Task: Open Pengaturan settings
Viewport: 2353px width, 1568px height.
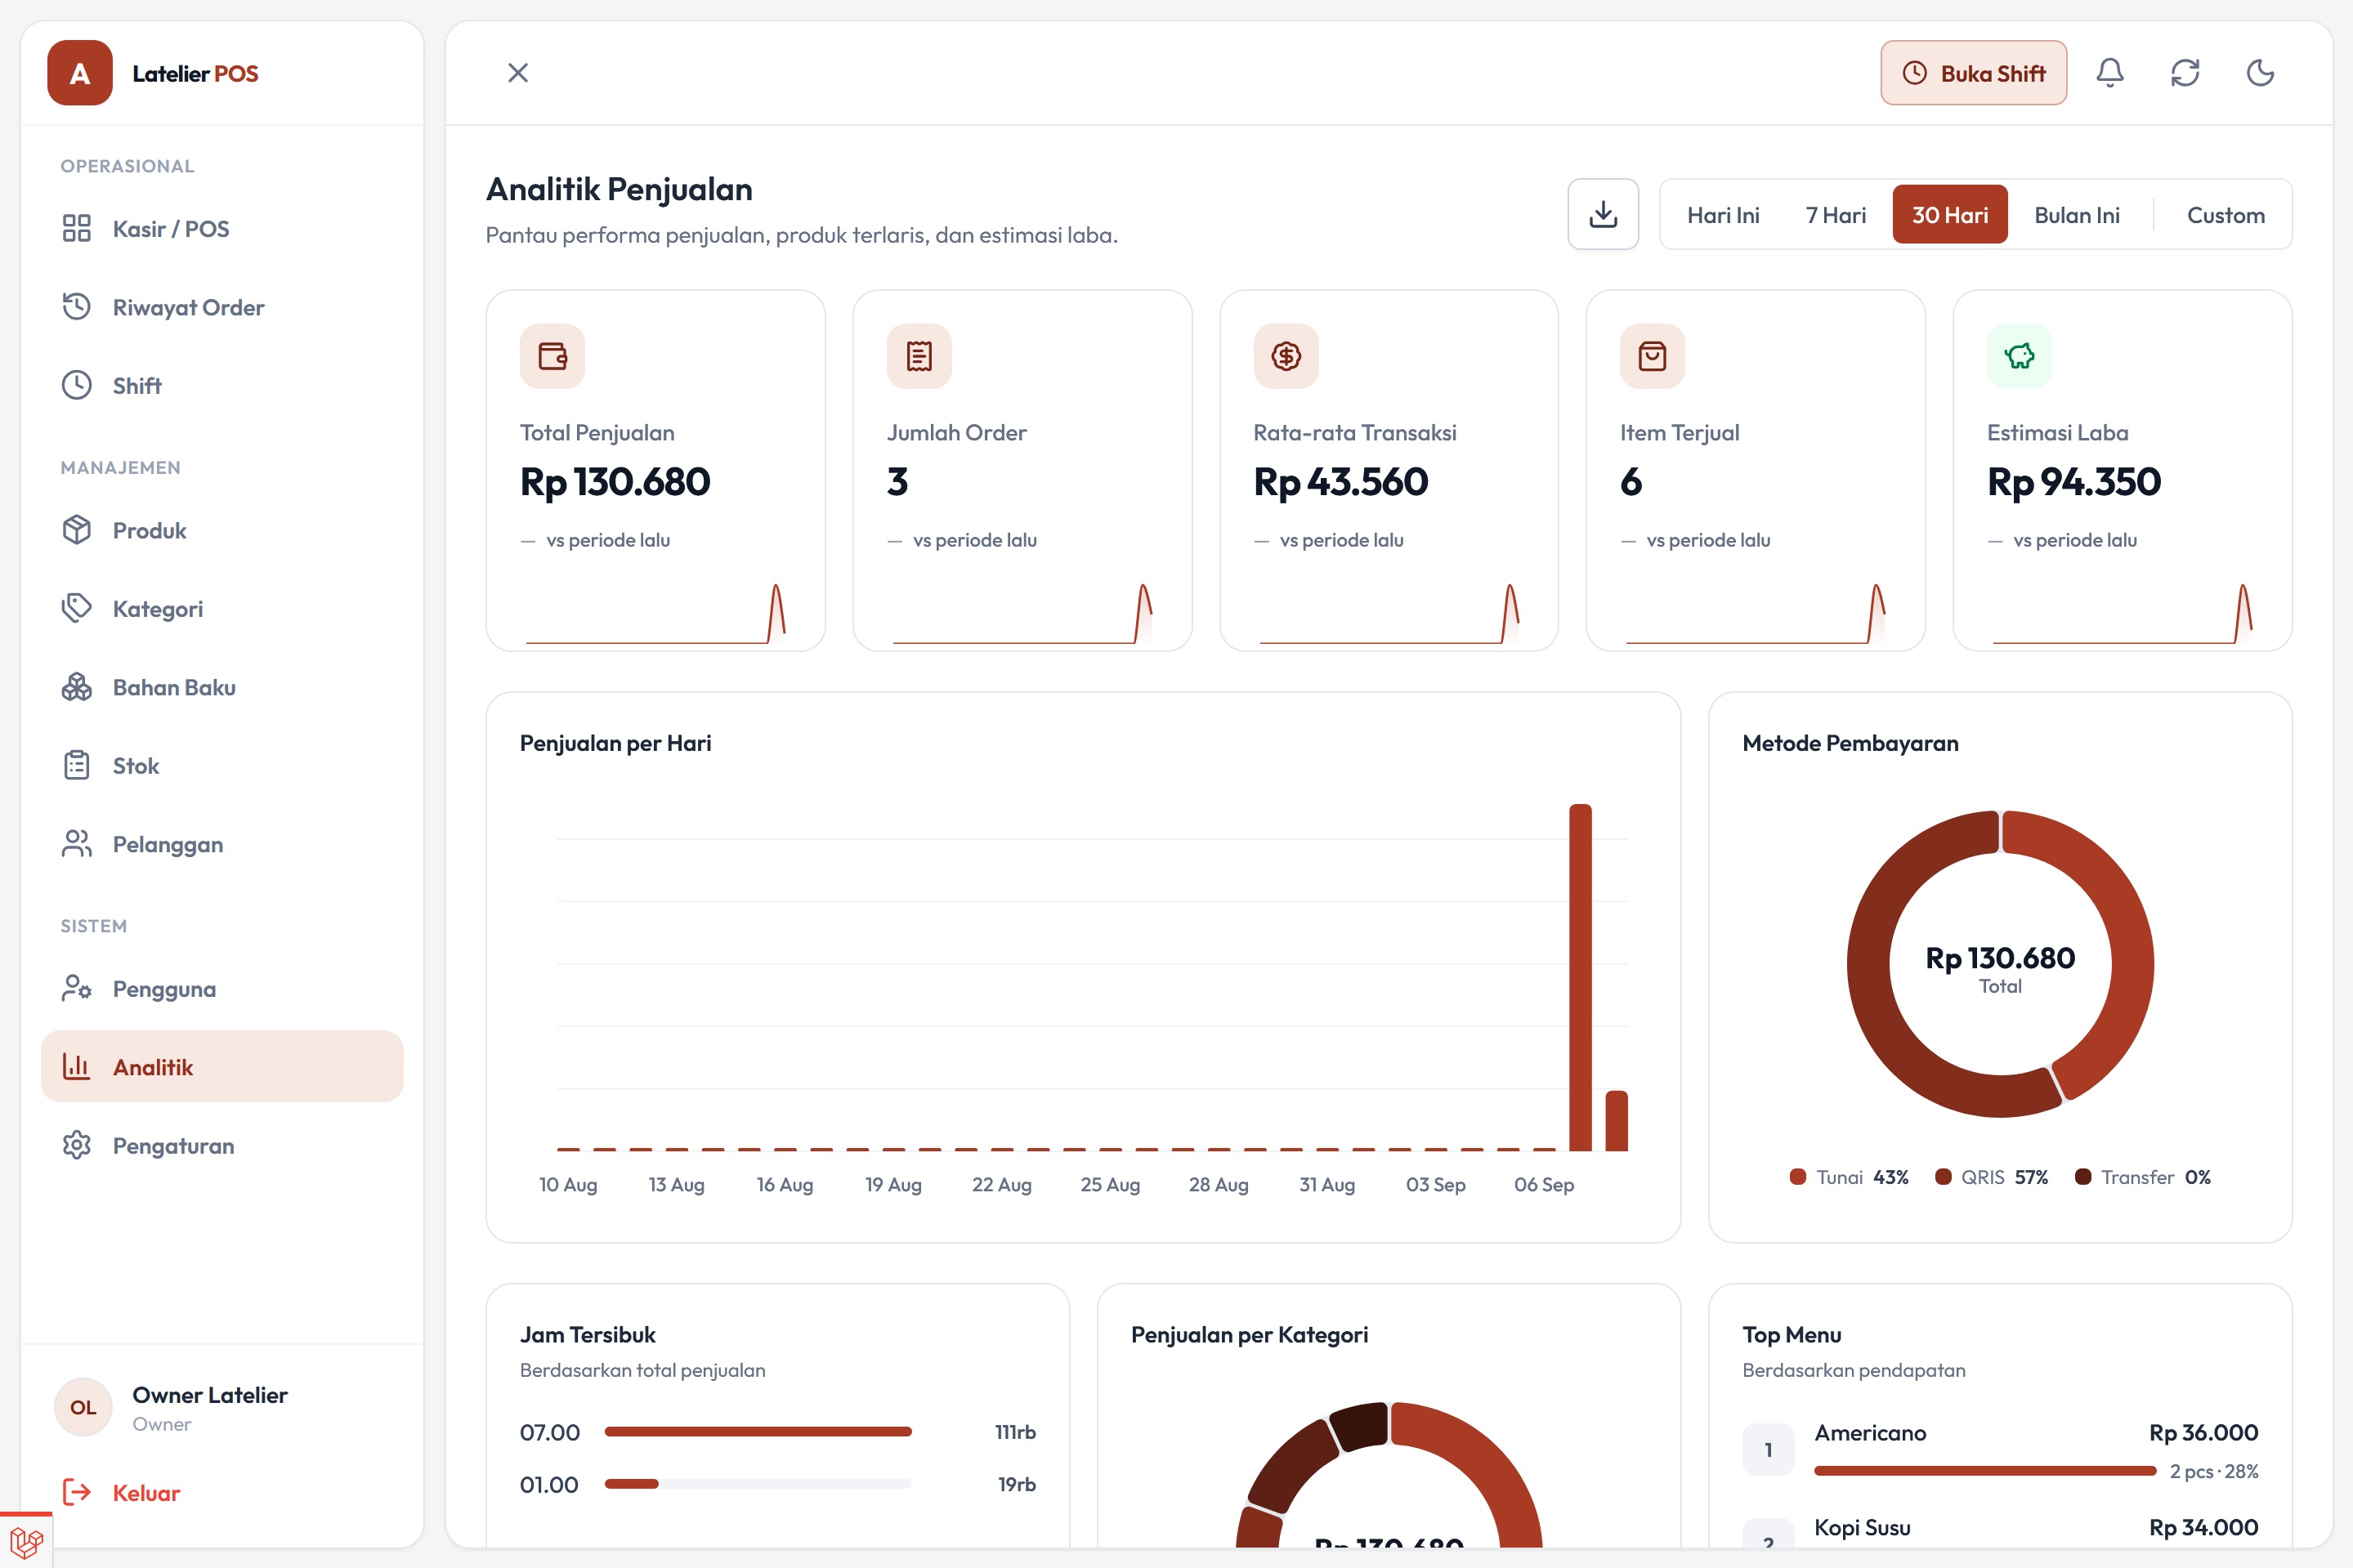Action: pos(222,1145)
